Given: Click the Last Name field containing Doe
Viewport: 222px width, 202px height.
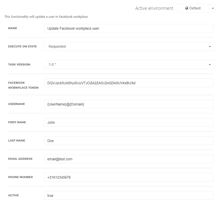Looking at the screenshot, I should point(129,141).
